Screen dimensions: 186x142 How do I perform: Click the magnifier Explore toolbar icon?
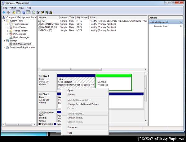pos(46,12)
